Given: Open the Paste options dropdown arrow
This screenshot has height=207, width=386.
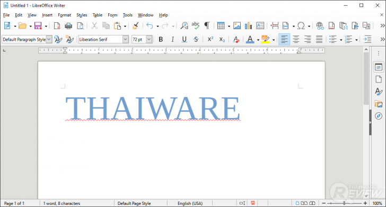Looking at the screenshot, I should point(125,26).
